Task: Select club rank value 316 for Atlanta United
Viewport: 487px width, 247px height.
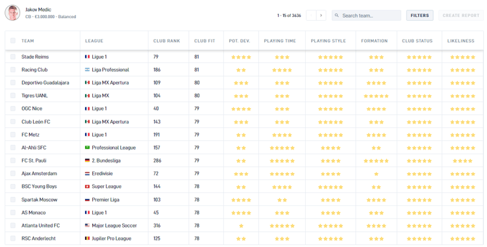Action: (157, 225)
